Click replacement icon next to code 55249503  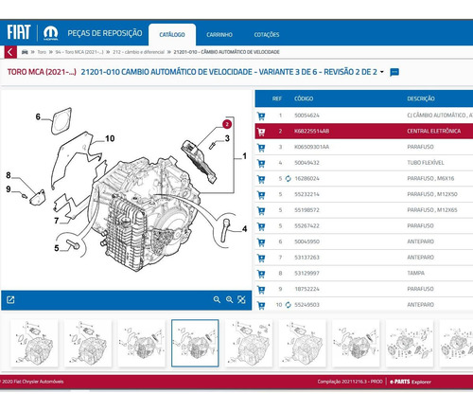[x=289, y=305]
